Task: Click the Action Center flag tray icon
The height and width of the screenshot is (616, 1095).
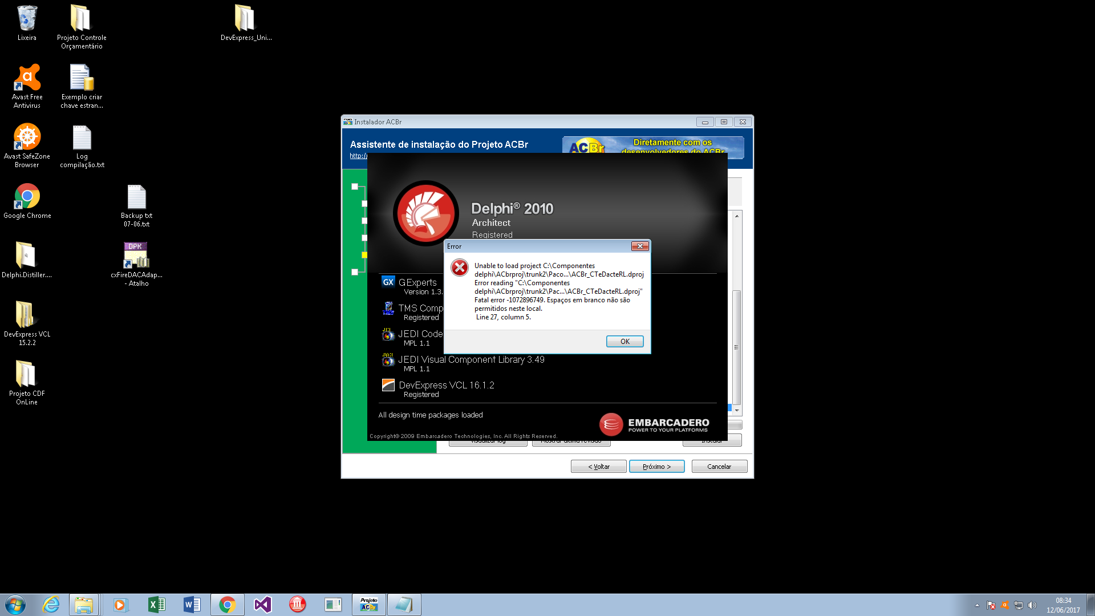Action: click(991, 605)
